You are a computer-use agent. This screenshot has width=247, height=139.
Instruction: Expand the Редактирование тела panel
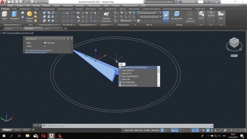click(x=49, y=25)
